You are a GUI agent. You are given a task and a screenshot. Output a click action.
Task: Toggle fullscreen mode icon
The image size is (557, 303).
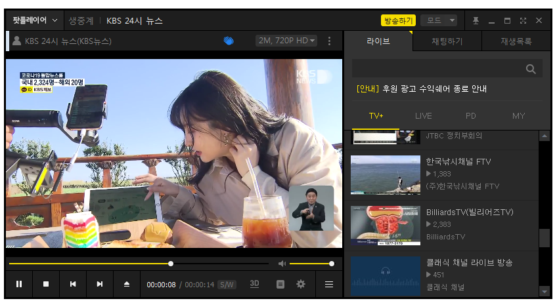tap(523, 20)
